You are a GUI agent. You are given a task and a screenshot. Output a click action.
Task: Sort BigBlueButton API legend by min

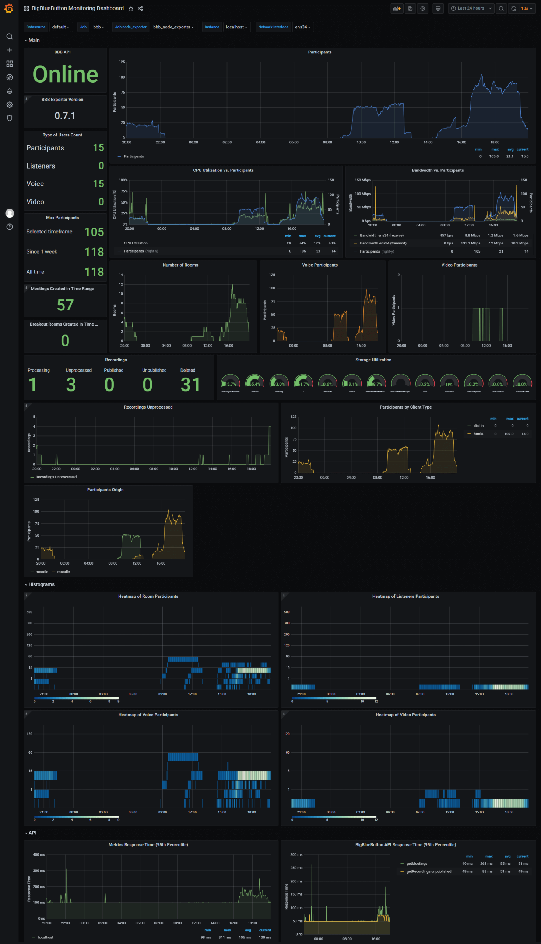pos(469,856)
